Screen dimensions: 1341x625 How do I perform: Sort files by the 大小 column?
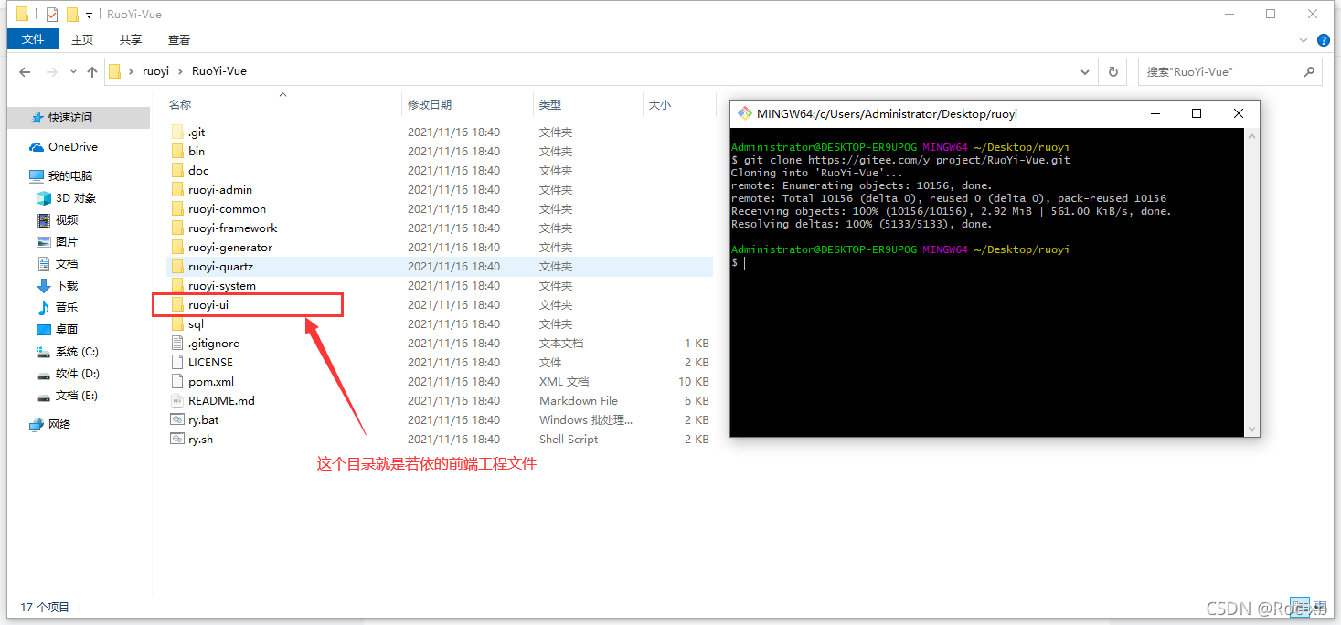(x=660, y=105)
